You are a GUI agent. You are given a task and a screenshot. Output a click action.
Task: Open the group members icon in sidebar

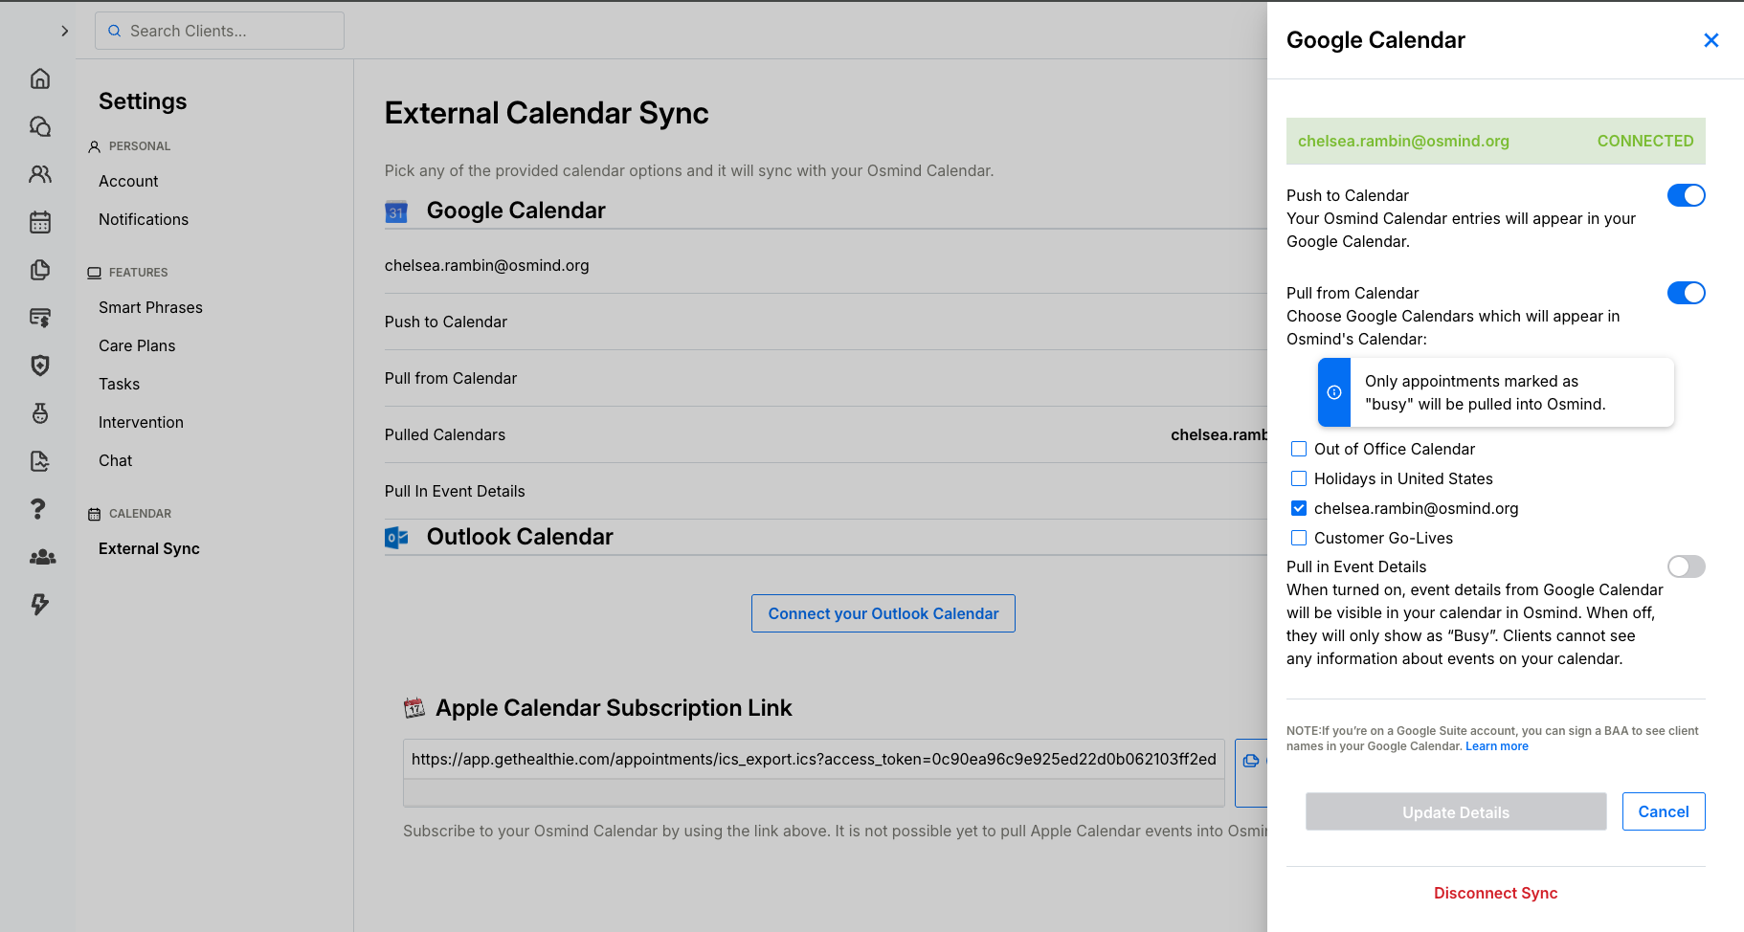[42, 557]
